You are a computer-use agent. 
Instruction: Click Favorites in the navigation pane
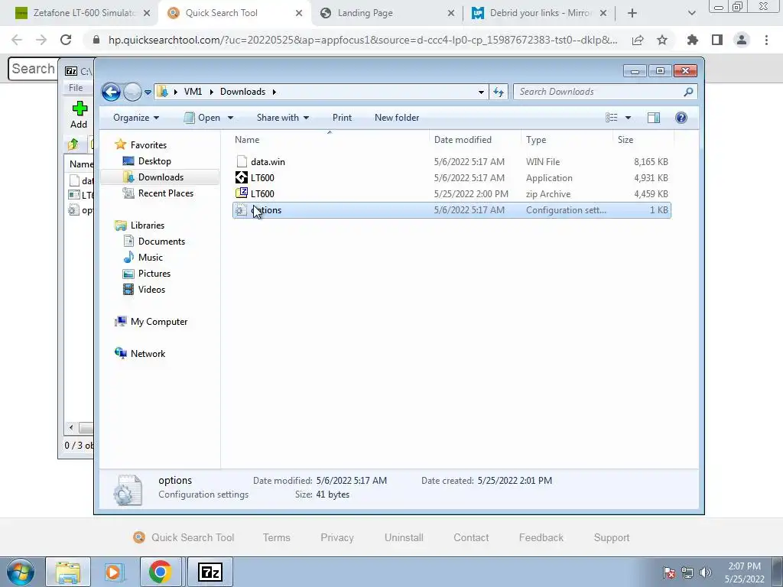click(x=148, y=144)
